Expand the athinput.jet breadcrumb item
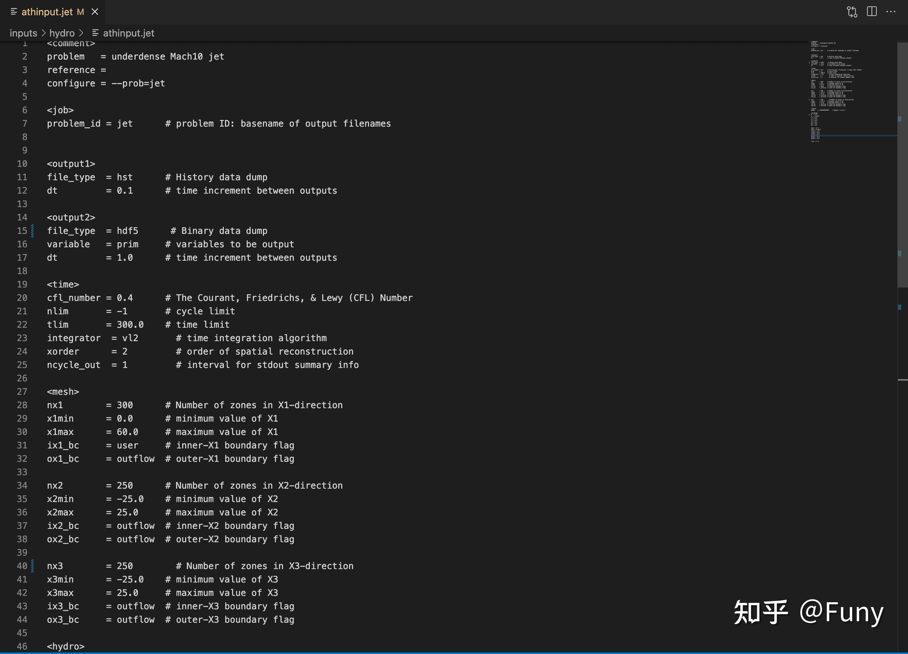The width and height of the screenshot is (908, 654). coord(128,33)
